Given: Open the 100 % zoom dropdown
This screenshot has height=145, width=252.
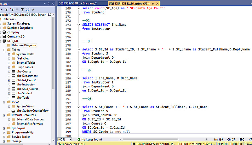Looking at the screenshot, I should point(70,139).
